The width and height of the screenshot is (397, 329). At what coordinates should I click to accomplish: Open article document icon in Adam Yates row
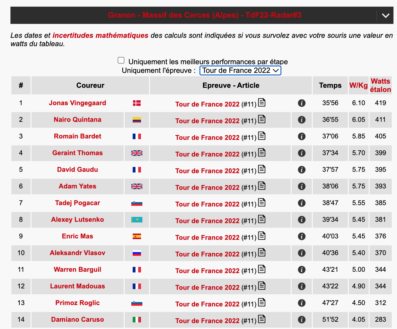(262, 186)
